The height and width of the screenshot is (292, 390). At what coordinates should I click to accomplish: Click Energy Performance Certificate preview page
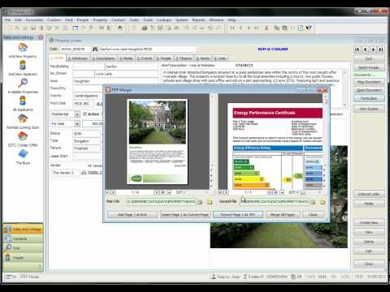[275, 146]
